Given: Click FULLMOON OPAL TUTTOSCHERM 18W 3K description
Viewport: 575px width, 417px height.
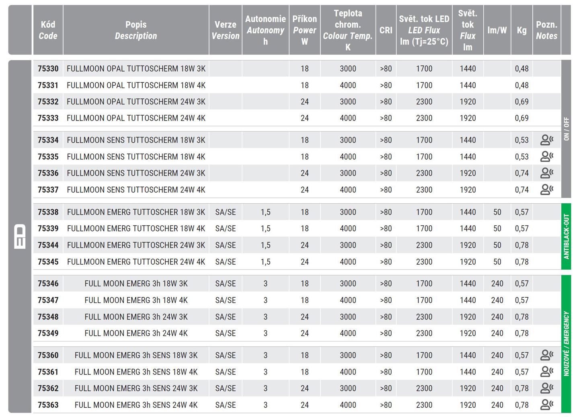Looking at the screenshot, I should tap(136, 69).
